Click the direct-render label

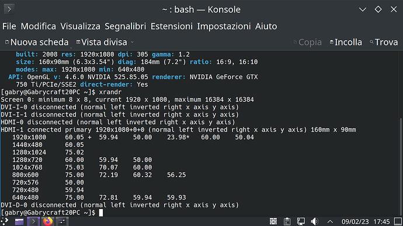click(x=106, y=84)
